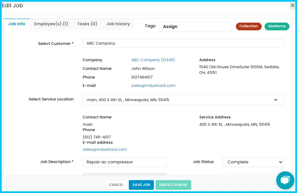Click the Save Job button
297x193 pixels.
tap(141, 185)
